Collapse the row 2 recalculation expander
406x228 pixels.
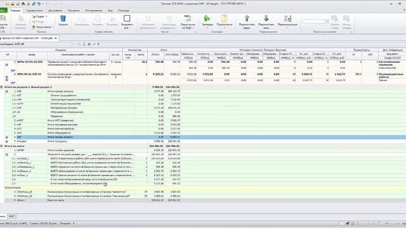[7, 155]
